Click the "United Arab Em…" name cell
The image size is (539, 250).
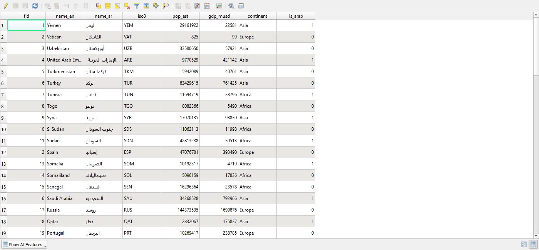[x=65, y=60]
